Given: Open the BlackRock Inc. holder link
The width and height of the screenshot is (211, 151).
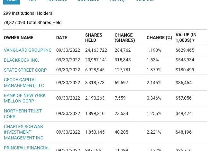Looking at the screenshot, I should [21, 60].
